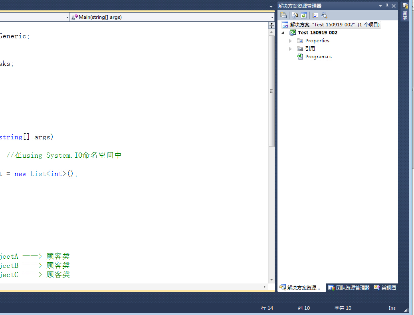Click the C# project icon for Test-150919-002

pos(293,32)
